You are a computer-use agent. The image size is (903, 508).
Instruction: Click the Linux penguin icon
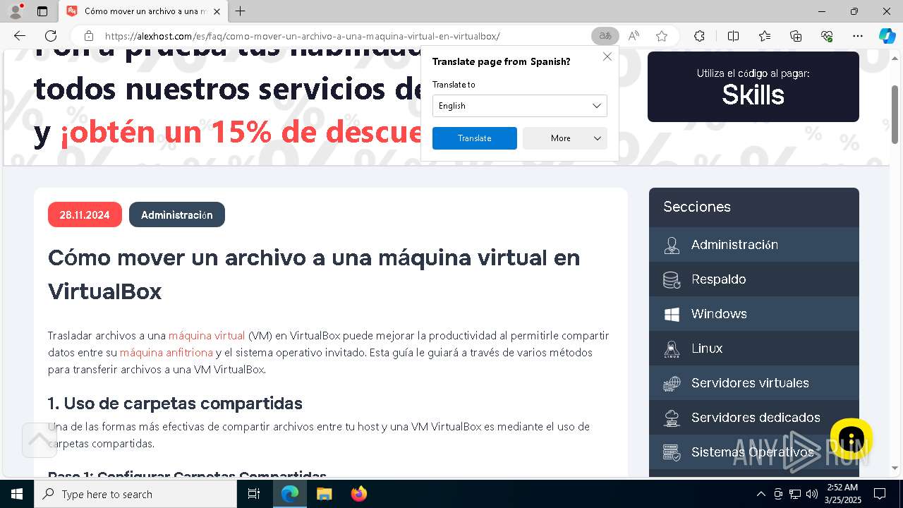point(672,349)
